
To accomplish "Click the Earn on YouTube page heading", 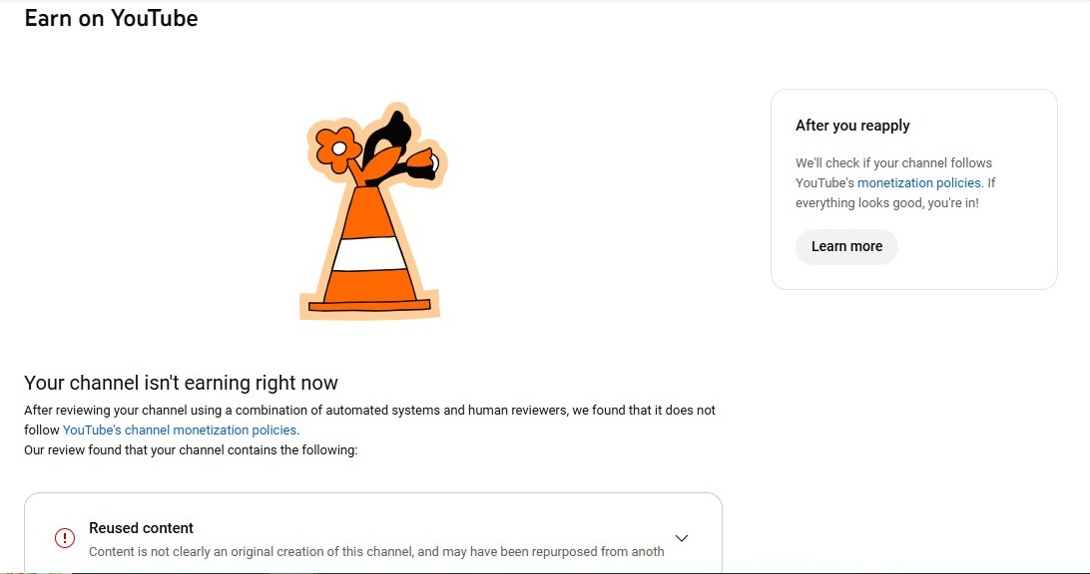I will click(111, 18).
